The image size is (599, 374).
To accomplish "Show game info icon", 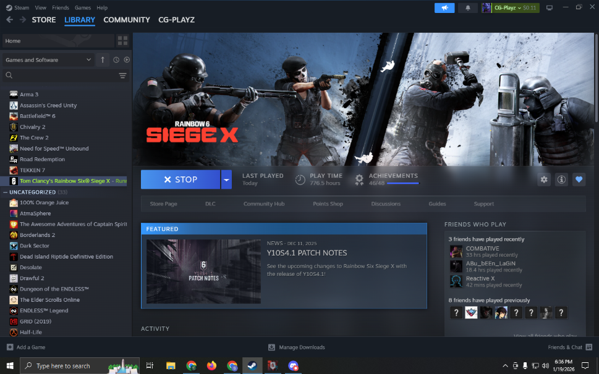I will (x=561, y=180).
